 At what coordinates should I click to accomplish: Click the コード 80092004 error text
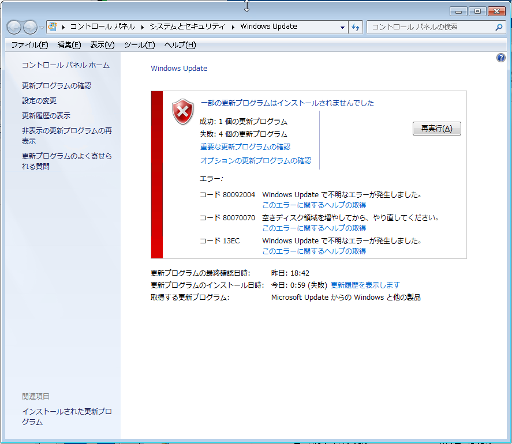pyautogui.click(x=227, y=195)
